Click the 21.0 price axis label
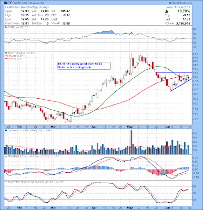The image size is (203, 210). pos(196,54)
